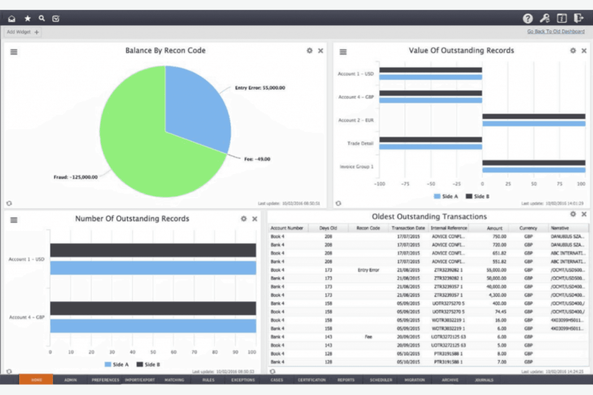Click the Add Widget button
Image resolution: width=593 pixels, height=395 pixels.
click(22, 32)
